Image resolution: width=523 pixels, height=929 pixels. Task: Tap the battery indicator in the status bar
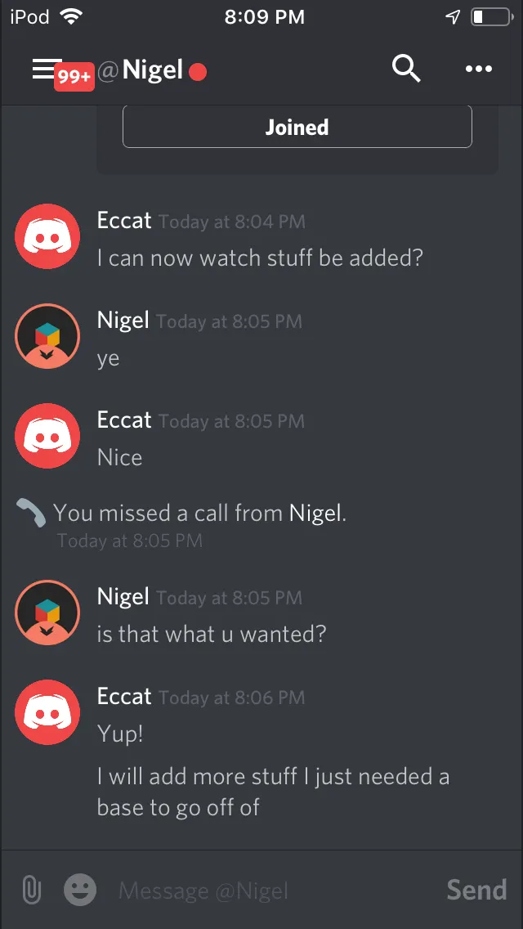coord(492,17)
